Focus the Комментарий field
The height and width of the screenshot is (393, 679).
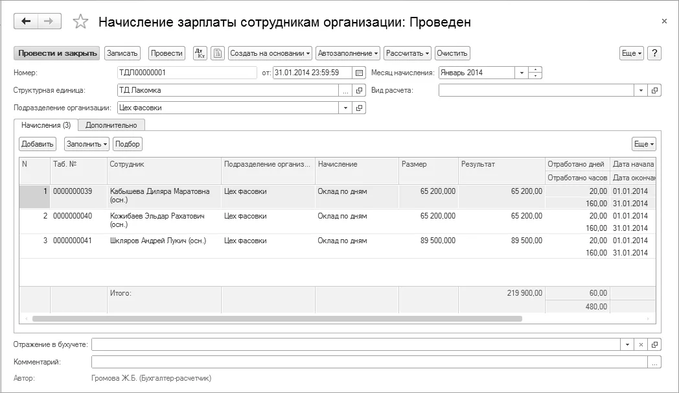(x=369, y=363)
